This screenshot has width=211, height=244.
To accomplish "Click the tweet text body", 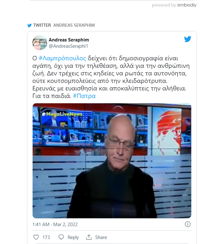I will pos(111,77).
